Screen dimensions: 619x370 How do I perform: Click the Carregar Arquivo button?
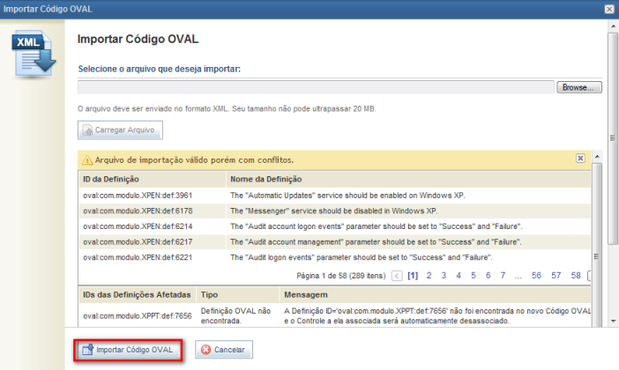pyautogui.click(x=120, y=130)
